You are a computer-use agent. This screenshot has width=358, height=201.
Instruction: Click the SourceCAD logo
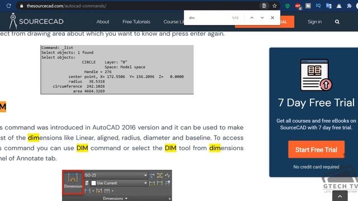coord(36,21)
